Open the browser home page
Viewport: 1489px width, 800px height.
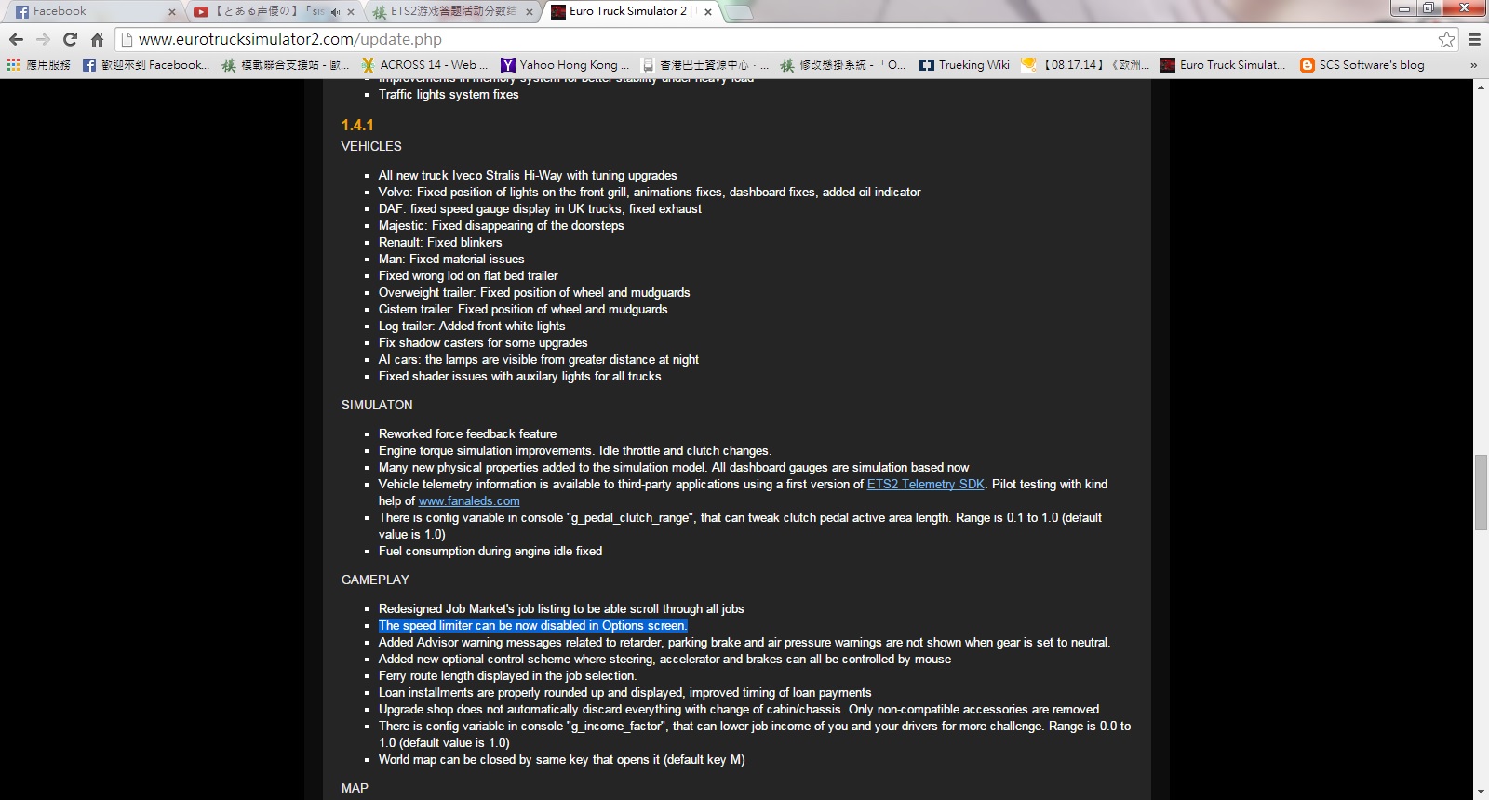click(97, 39)
